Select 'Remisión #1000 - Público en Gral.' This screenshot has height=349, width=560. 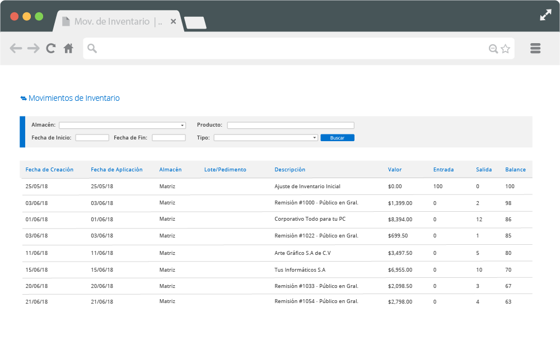pos(316,203)
